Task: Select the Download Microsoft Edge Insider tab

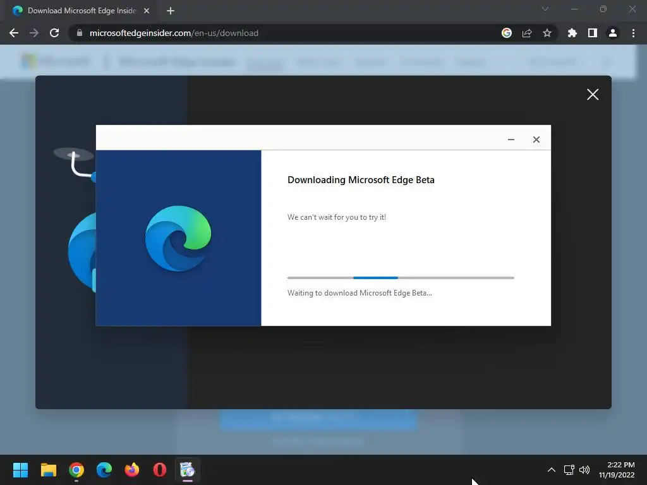Action: pyautogui.click(x=82, y=11)
